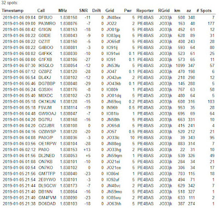
Task: Click the Drift column header
Action: point(96,10)
